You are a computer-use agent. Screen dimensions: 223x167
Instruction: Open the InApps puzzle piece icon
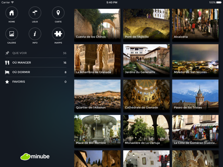click(58, 34)
